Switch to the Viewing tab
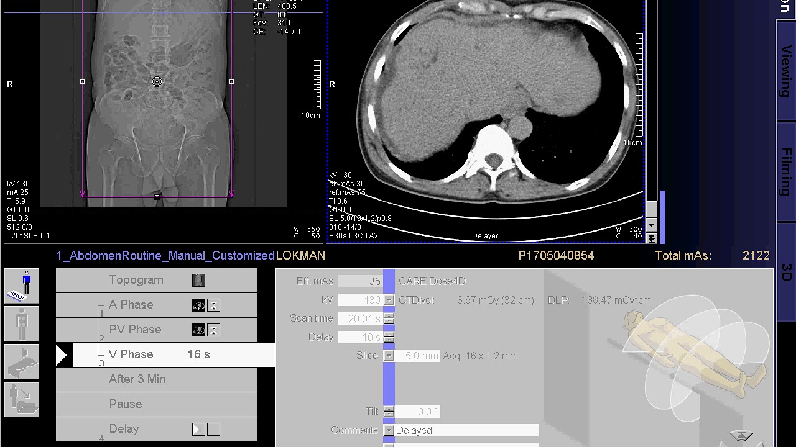The image size is (796, 447). (786, 70)
